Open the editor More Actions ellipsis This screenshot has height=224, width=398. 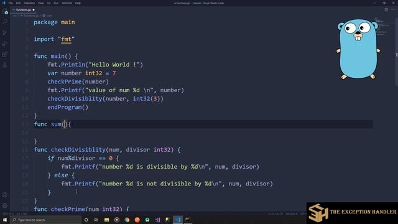(x=393, y=10)
